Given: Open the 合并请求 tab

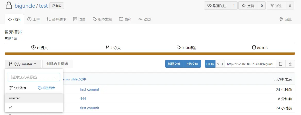Looking at the screenshot, I should click(57, 19).
